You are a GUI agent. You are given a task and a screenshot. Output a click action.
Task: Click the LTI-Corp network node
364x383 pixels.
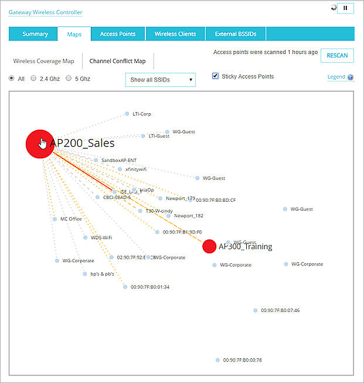click(127, 114)
